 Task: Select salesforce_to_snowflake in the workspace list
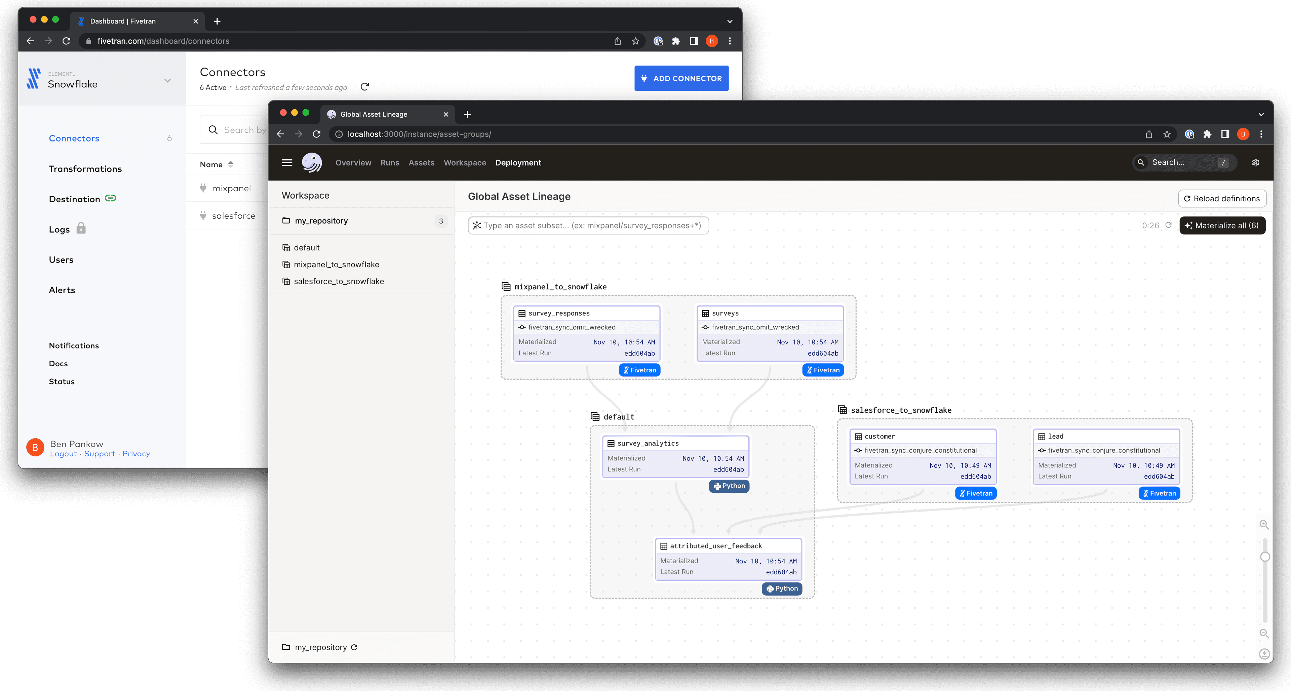338,281
